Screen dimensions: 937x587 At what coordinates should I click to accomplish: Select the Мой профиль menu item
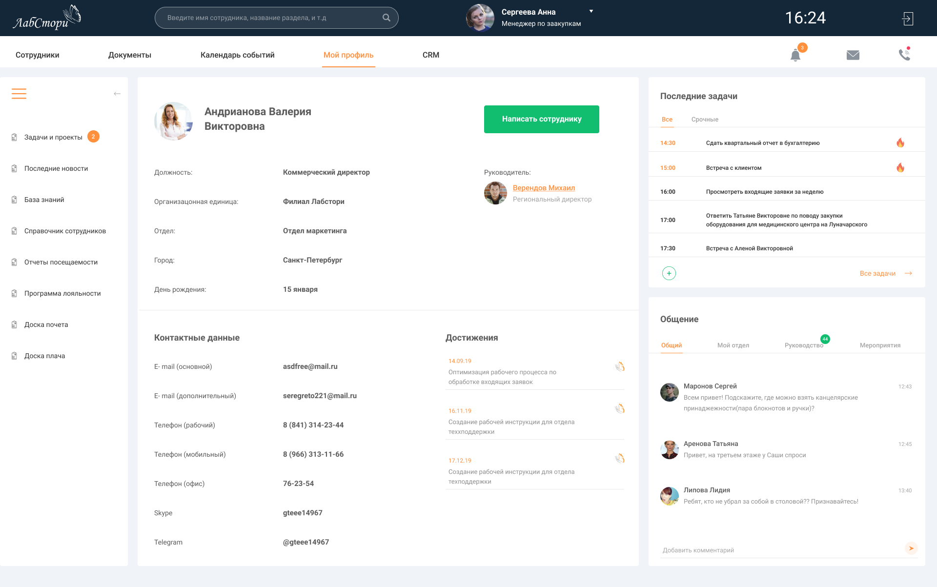coord(348,55)
